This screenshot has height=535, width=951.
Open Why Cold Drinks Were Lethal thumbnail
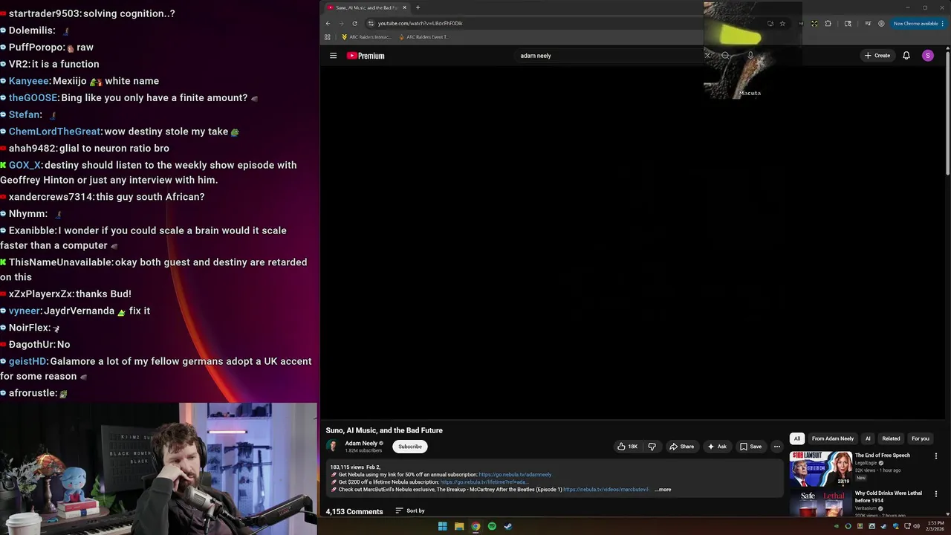820,504
